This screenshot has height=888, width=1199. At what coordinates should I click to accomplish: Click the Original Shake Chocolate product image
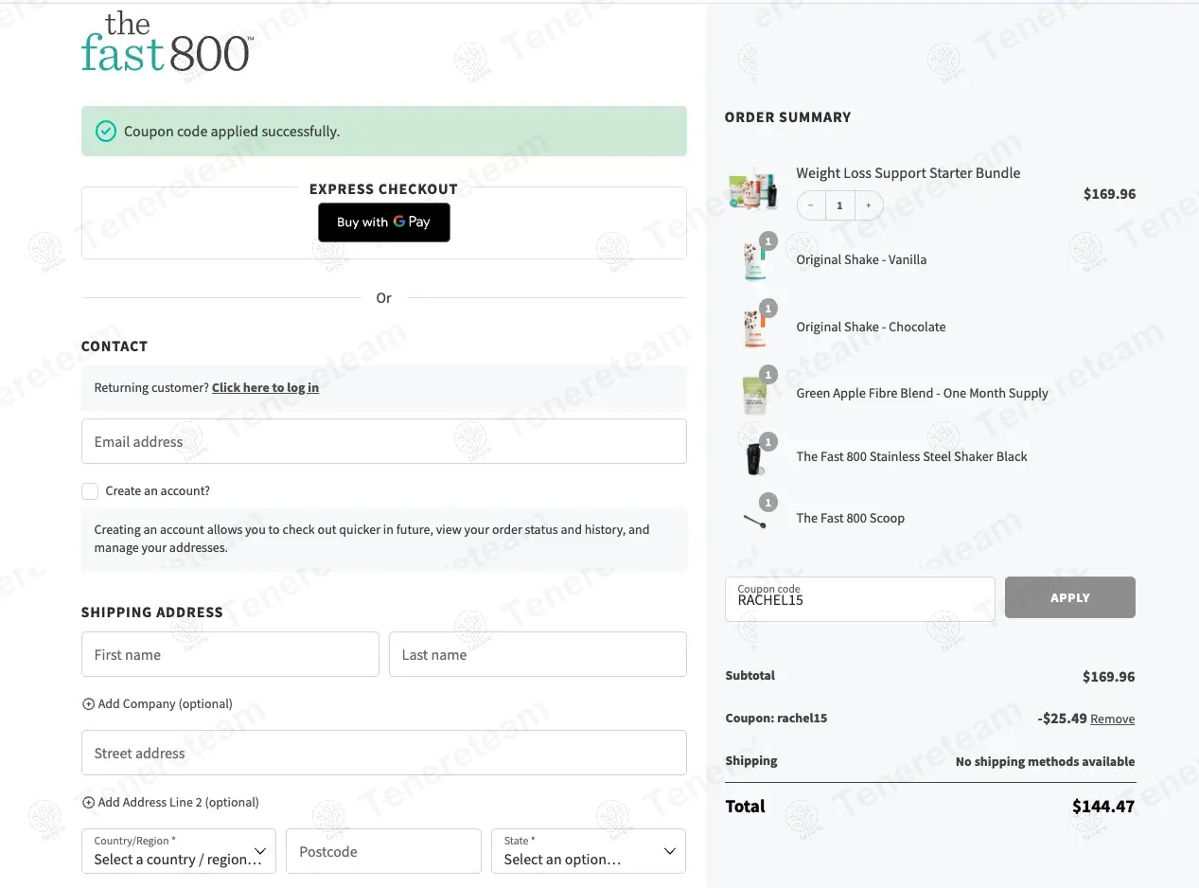(x=755, y=328)
